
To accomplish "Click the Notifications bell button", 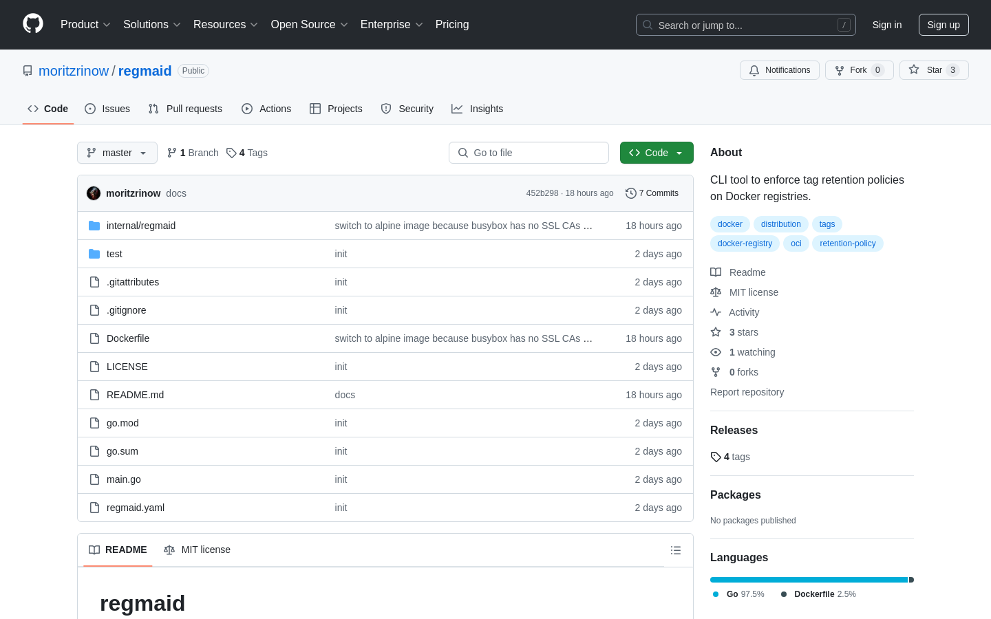I will click(x=780, y=70).
